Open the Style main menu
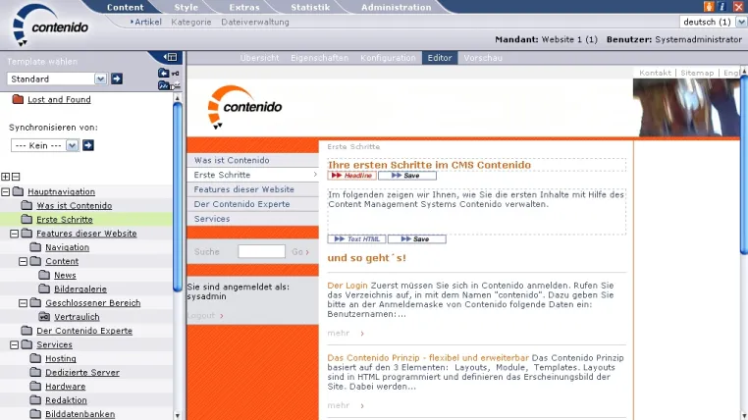The height and width of the screenshot is (420, 748). (187, 7)
